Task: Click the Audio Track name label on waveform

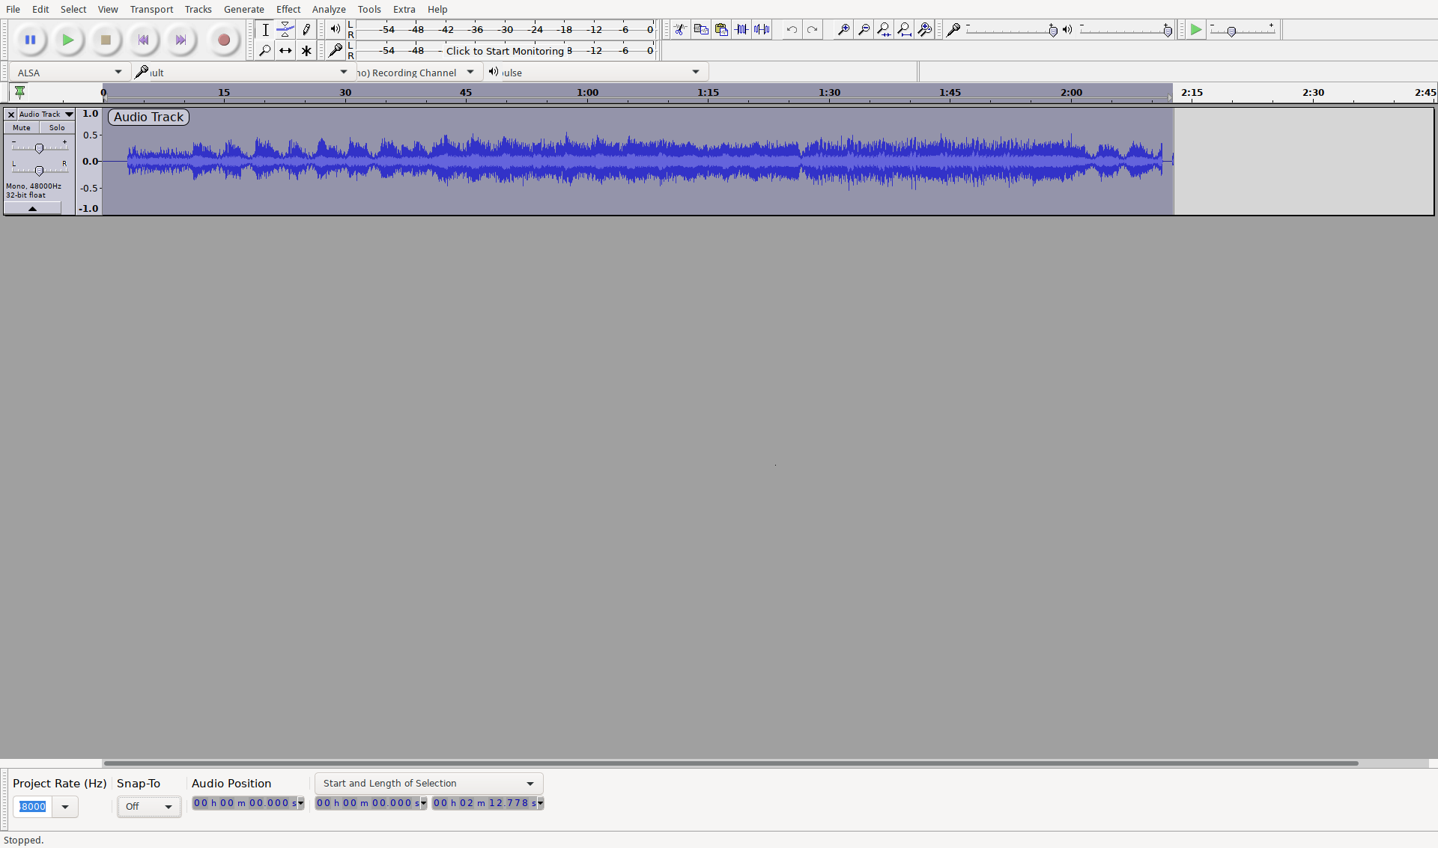Action: tap(148, 118)
